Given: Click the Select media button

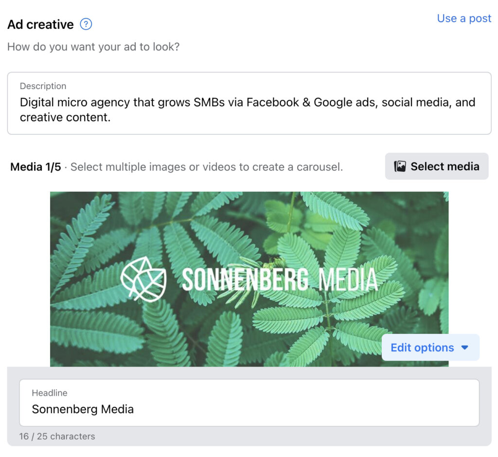Looking at the screenshot, I should point(436,166).
